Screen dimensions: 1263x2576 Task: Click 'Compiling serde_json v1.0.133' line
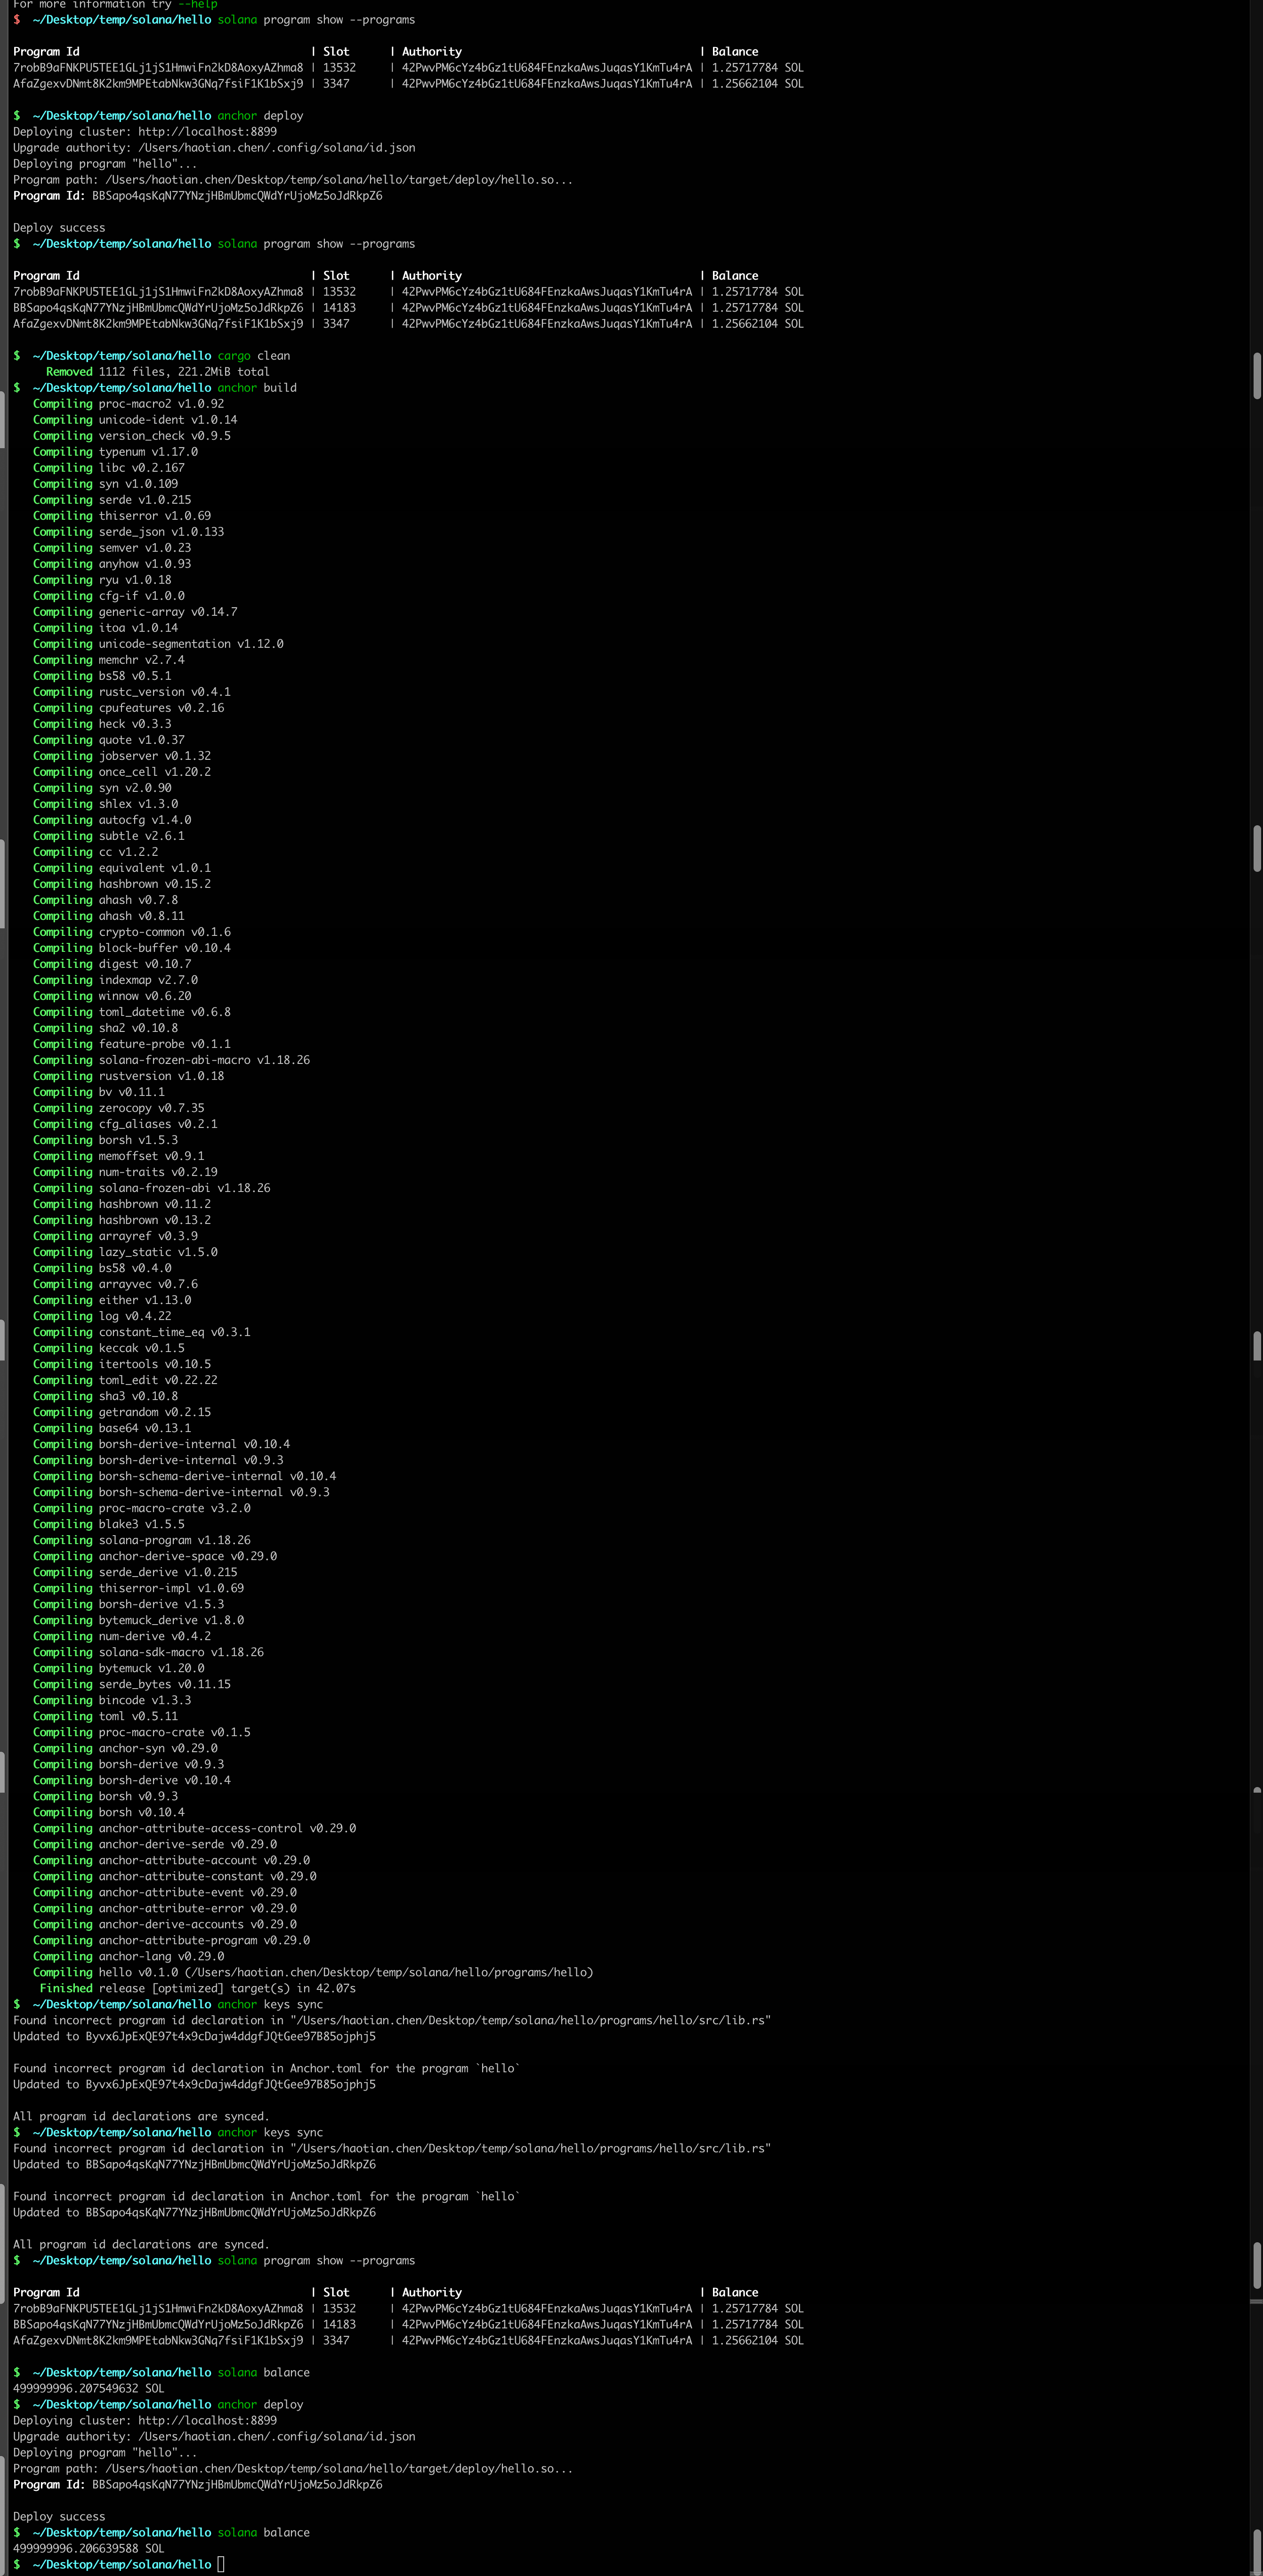point(128,532)
